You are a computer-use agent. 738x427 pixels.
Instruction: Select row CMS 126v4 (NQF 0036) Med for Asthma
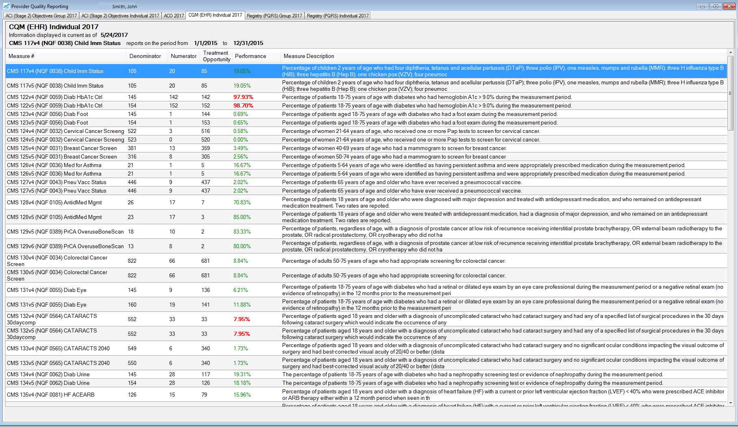pyautogui.click(x=366, y=165)
